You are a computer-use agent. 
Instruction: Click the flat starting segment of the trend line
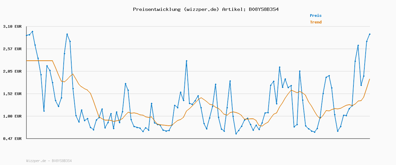tap(40, 61)
